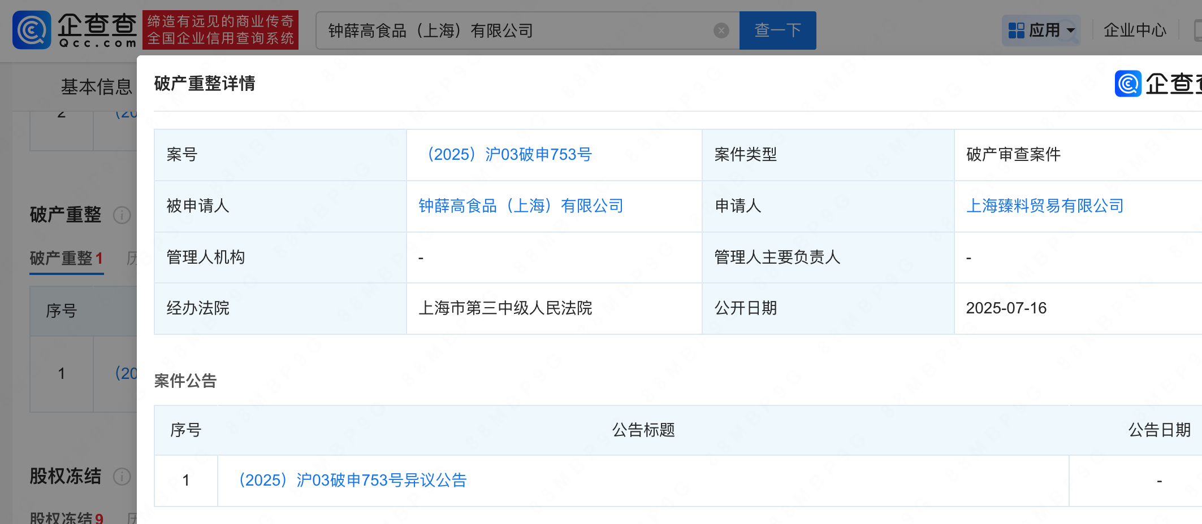Switch to the 基本信息 tab
Image resolution: width=1202 pixels, height=524 pixels.
(x=96, y=86)
